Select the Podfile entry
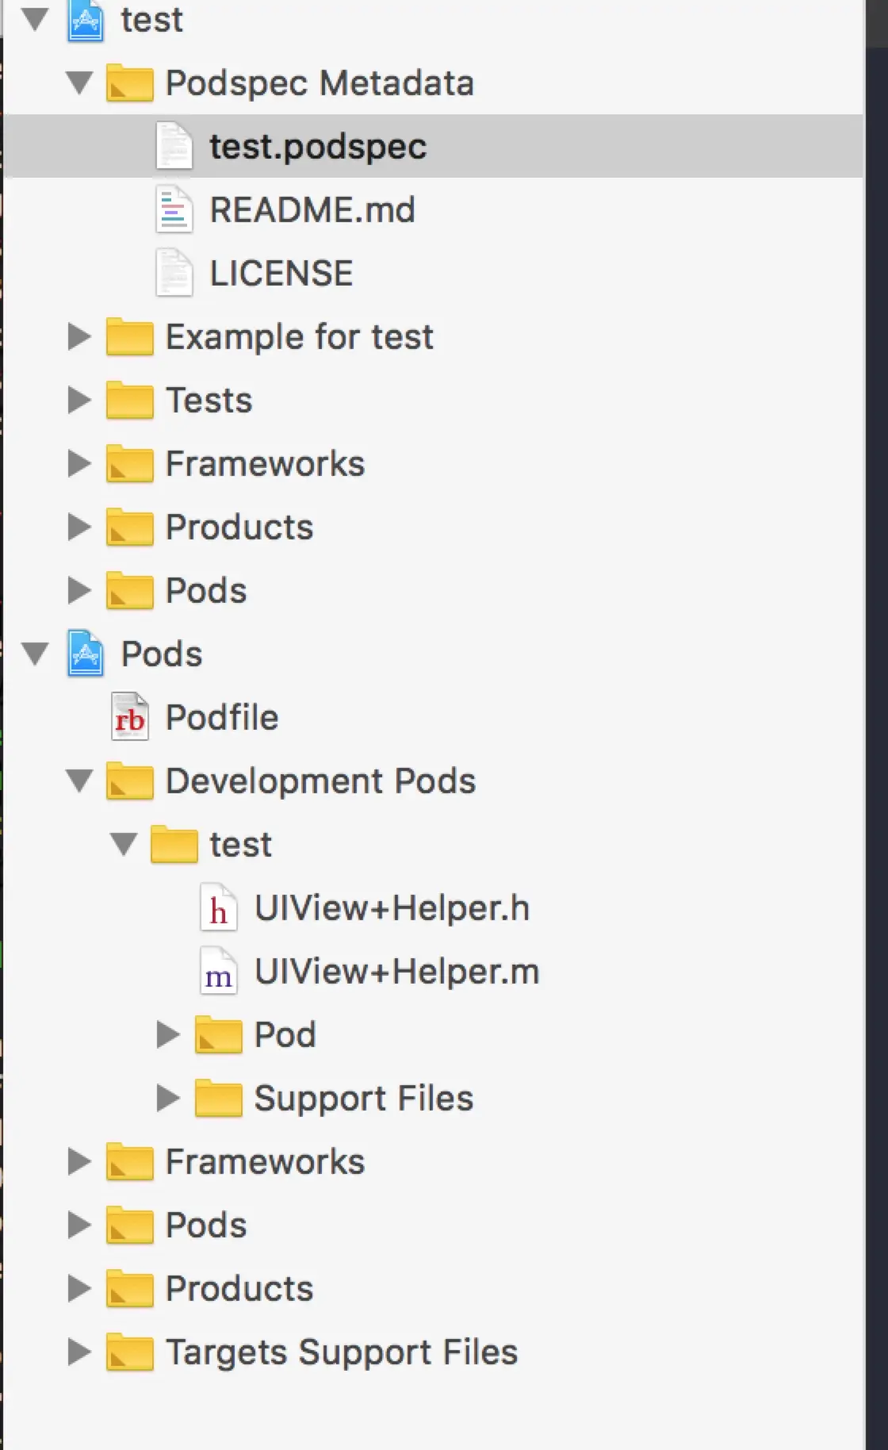Image resolution: width=888 pixels, height=1450 pixels. pyautogui.click(x=222, y=718)
